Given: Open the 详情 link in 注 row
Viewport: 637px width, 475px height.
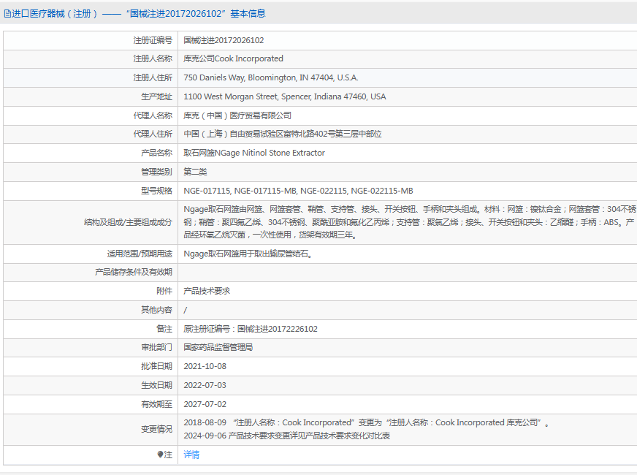Looking at the screenshot, I should click(x=191, y=455).
